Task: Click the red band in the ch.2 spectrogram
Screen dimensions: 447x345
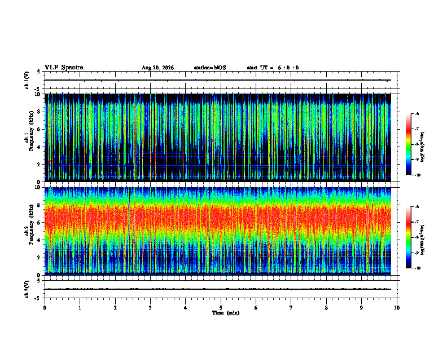Action: (218, 218)
